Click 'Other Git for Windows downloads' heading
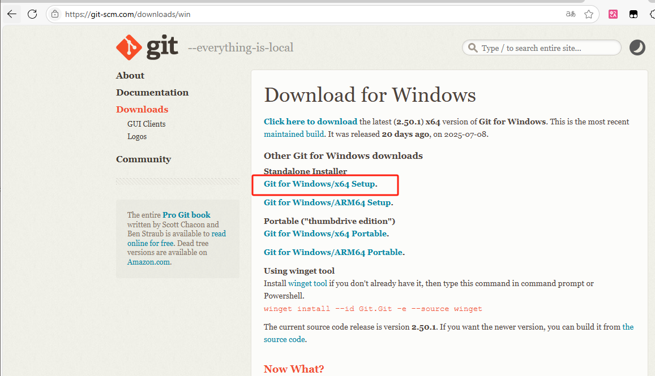The width and height of the screenshot is (655, 376). click(x=343, y=155)
